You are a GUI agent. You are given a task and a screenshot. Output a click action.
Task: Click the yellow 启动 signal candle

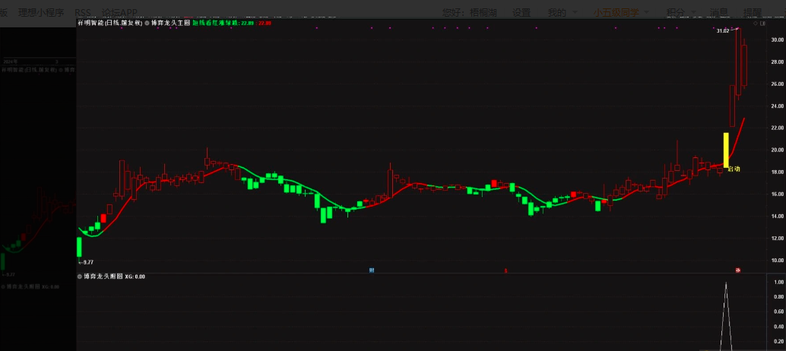(x=726, y=150)
